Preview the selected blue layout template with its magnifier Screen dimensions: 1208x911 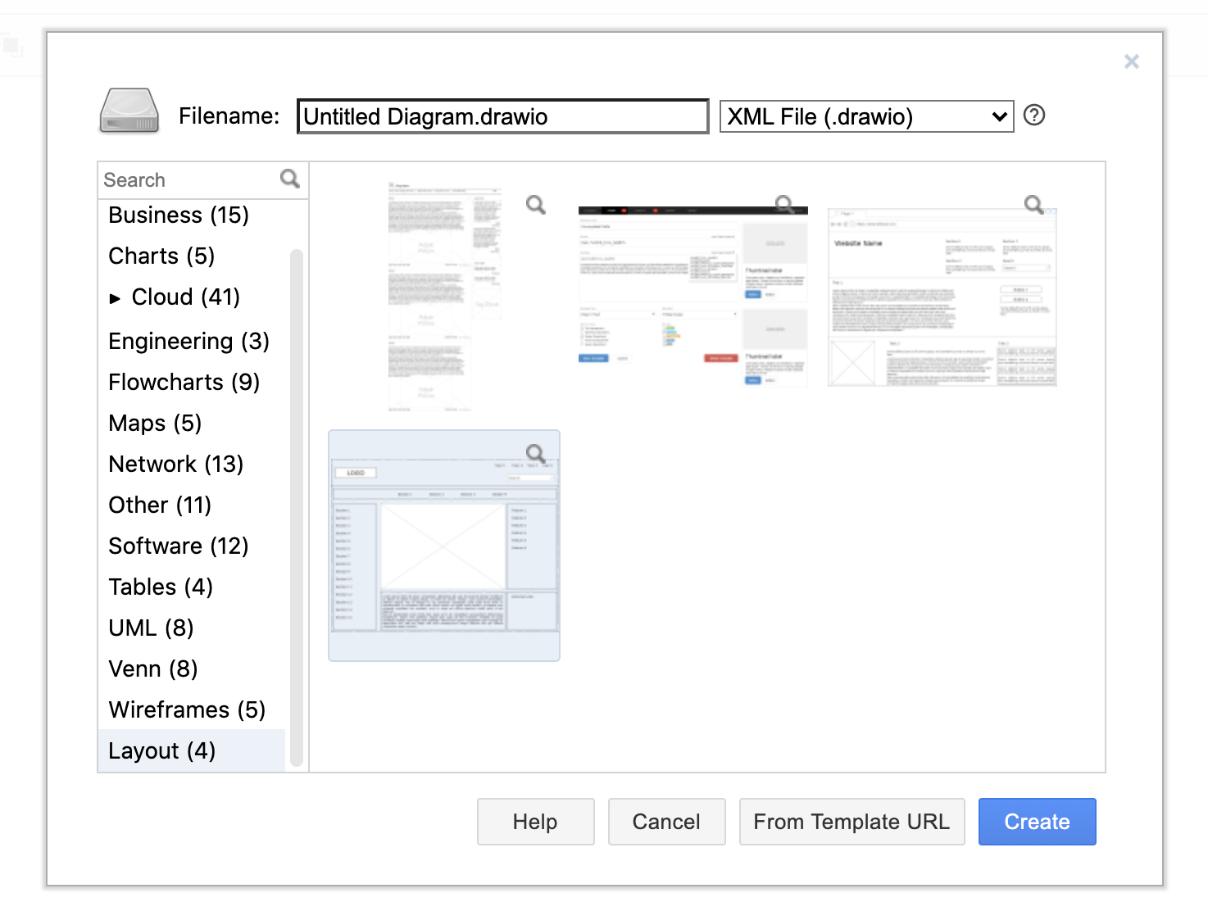[x=535, y=453]
